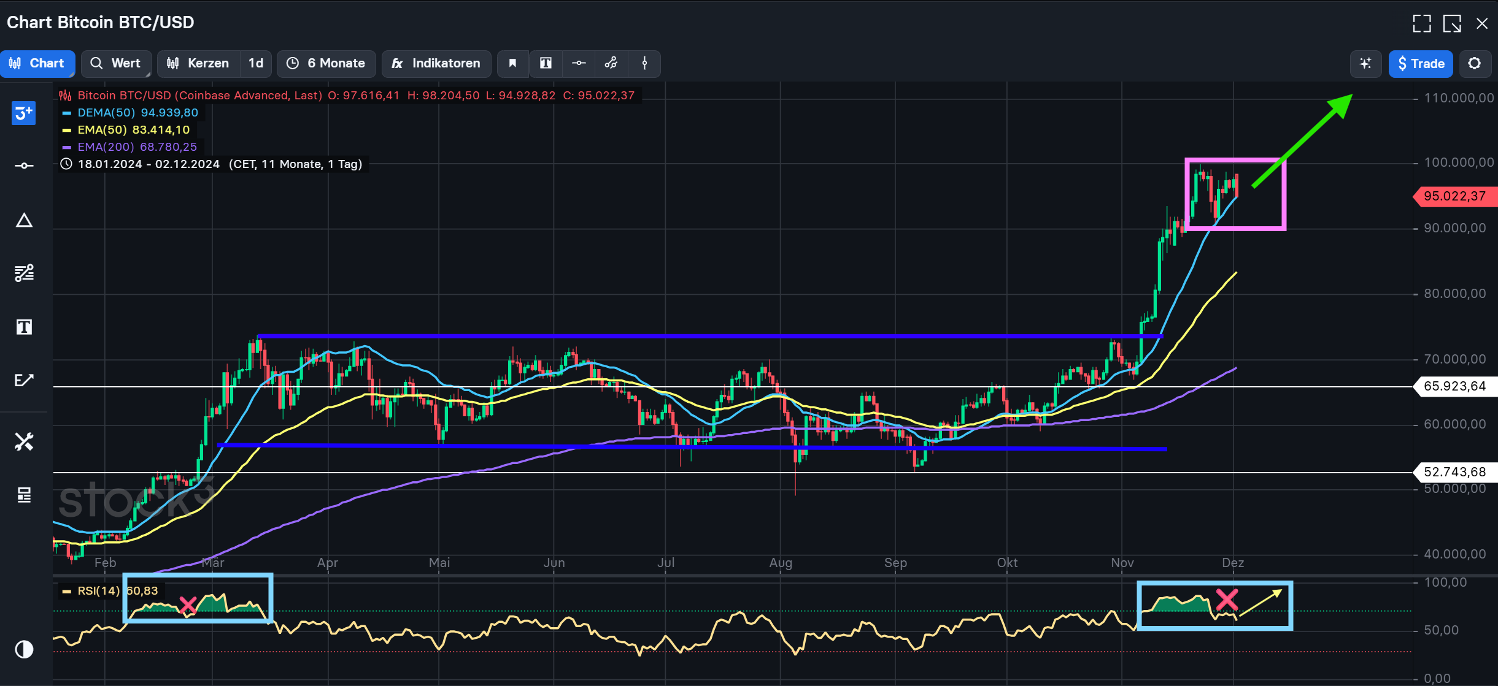Click the DEMA(50) blue color legend swatch

[67, 113]
